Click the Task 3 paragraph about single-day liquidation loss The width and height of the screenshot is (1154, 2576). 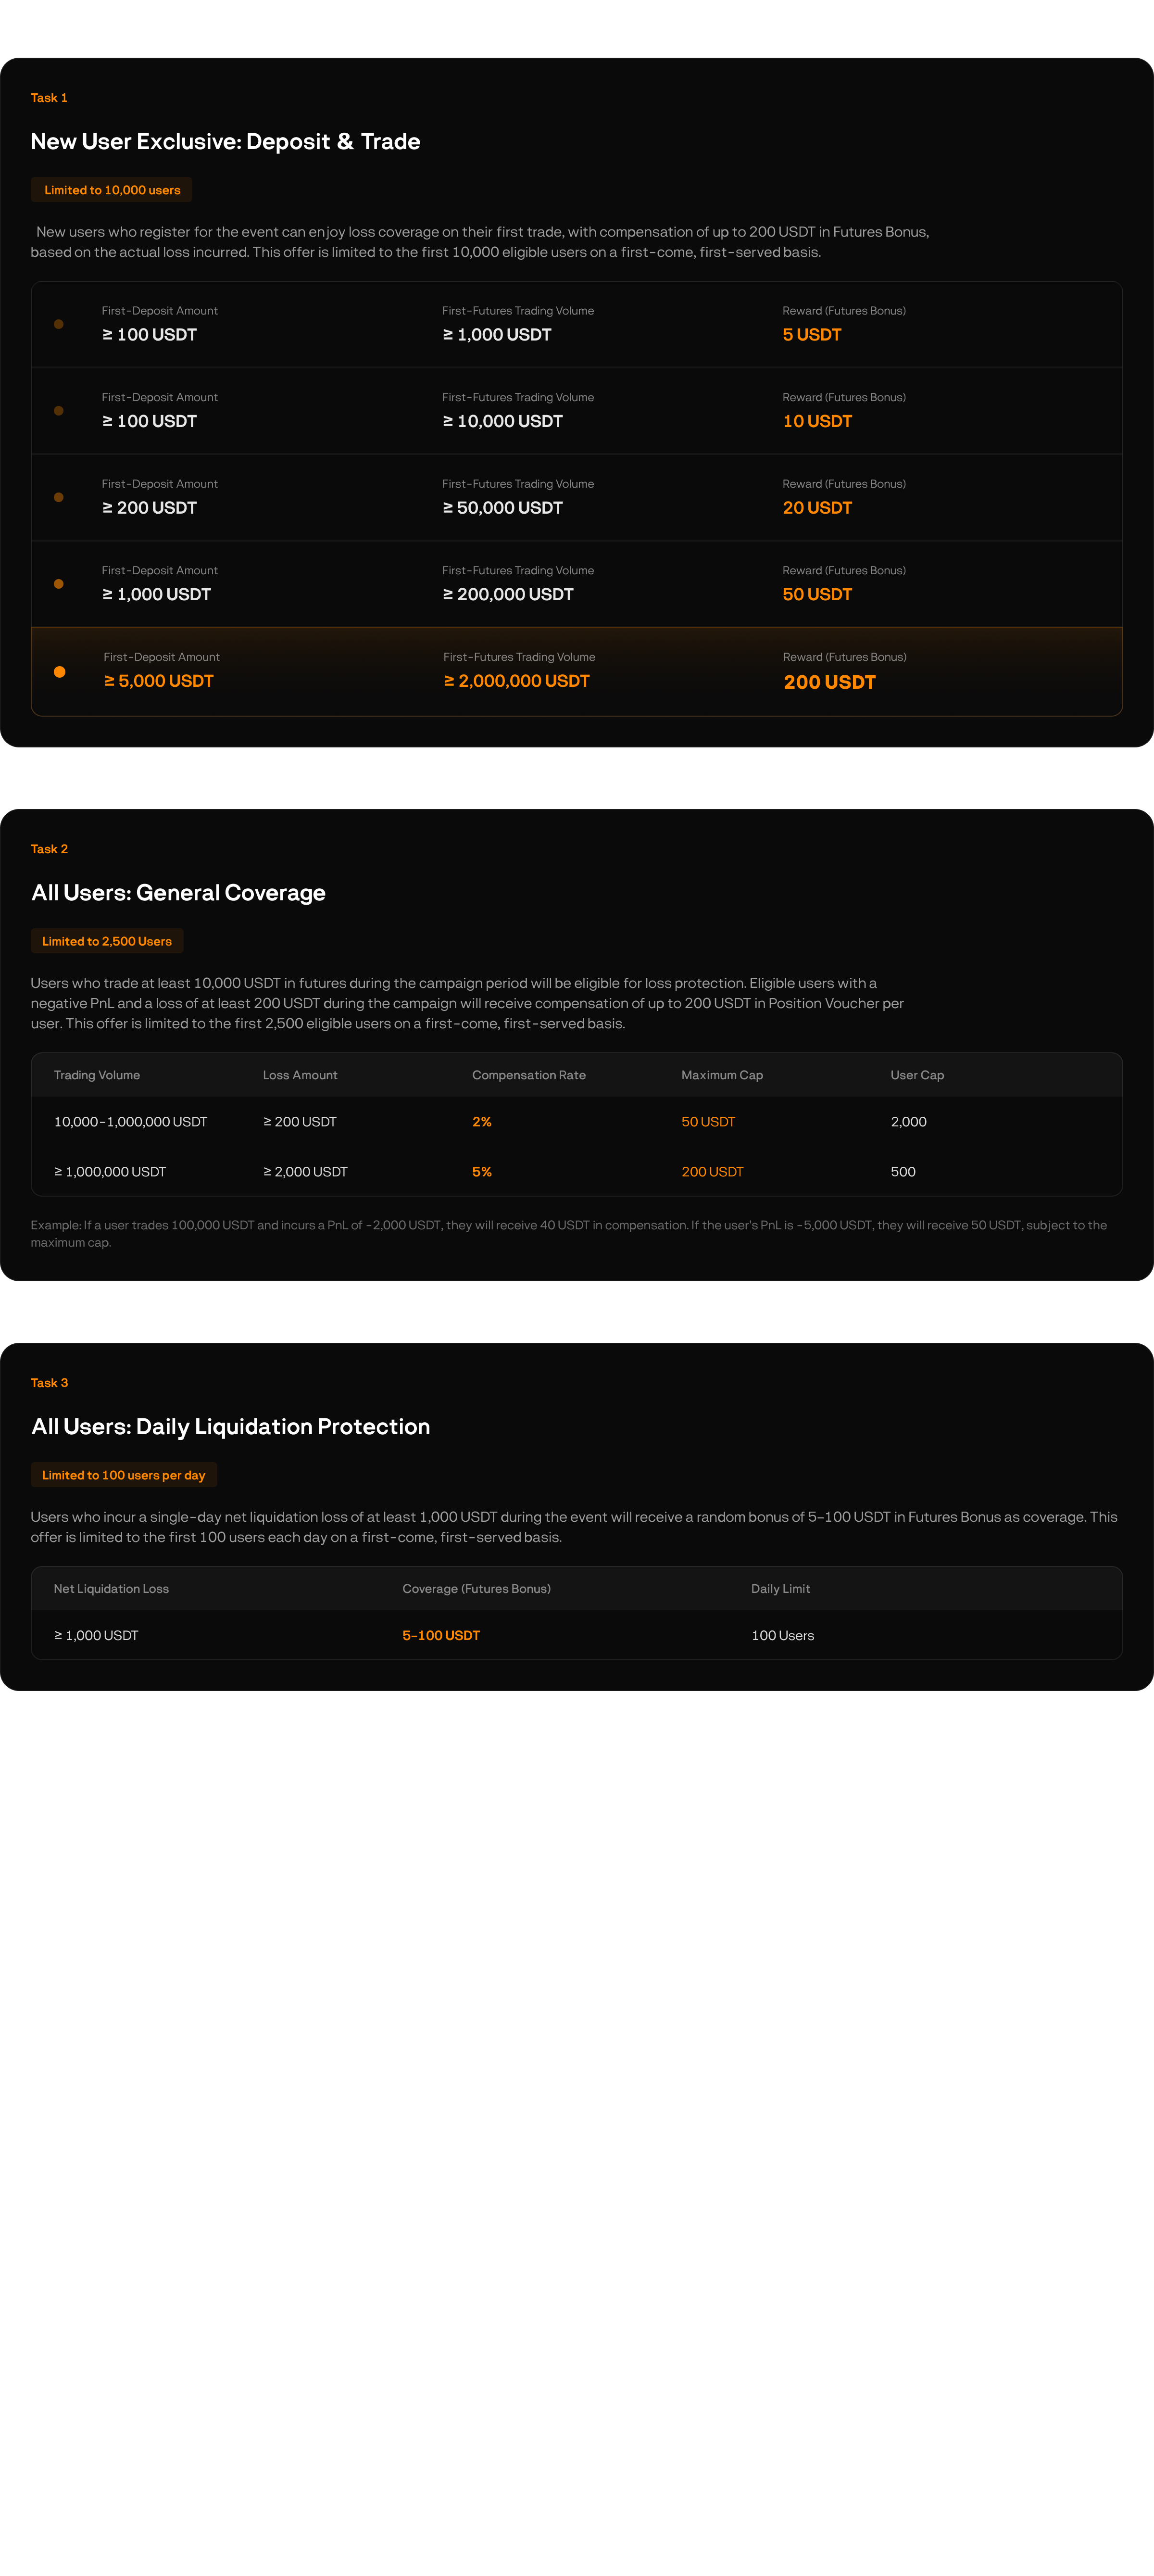574,1527
